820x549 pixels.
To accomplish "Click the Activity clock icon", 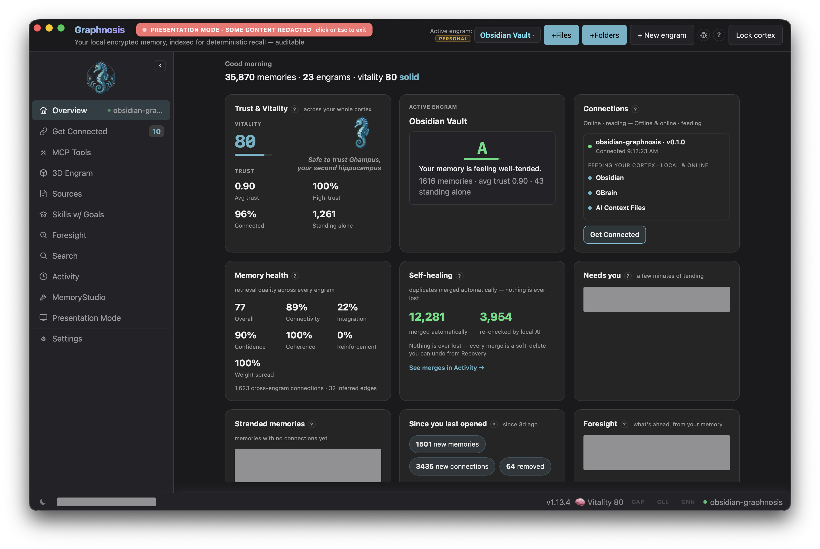I will tap(43, 276).
